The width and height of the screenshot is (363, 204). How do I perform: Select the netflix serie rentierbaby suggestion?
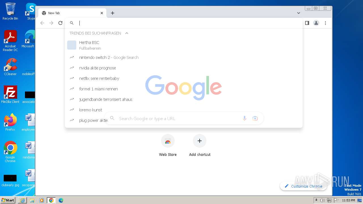184,78
